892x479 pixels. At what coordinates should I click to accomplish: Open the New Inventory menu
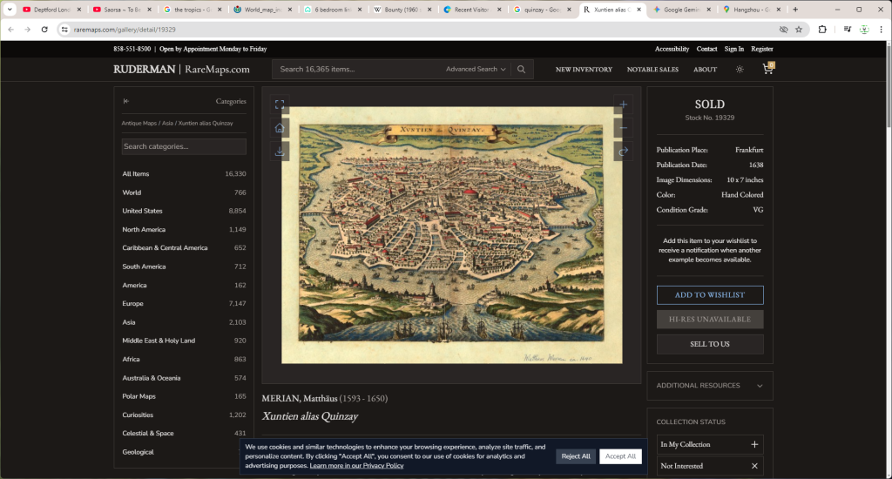click(x=584, y=70)
